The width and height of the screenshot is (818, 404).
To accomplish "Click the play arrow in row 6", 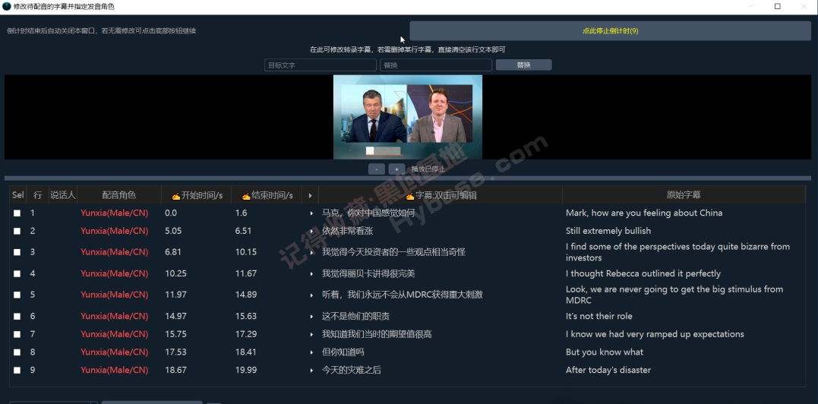I will [x=311, y=317].
